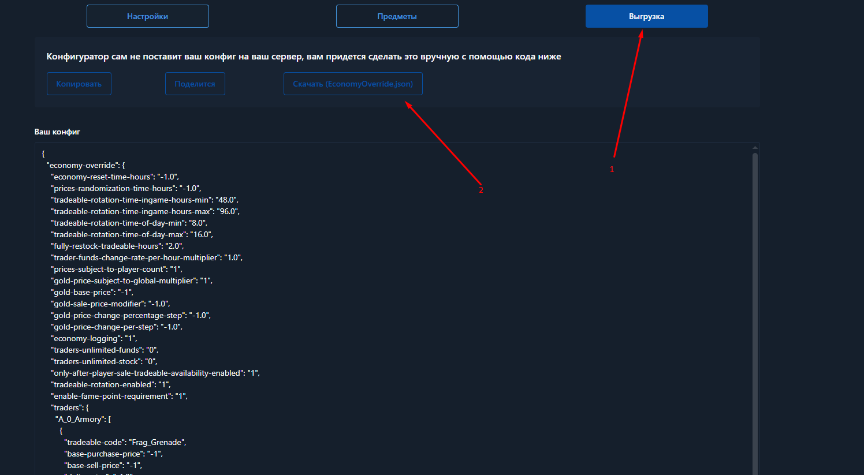
Task: Click the config text area scrollbar track
Action: pyautogui.click(x=755, y=312)
